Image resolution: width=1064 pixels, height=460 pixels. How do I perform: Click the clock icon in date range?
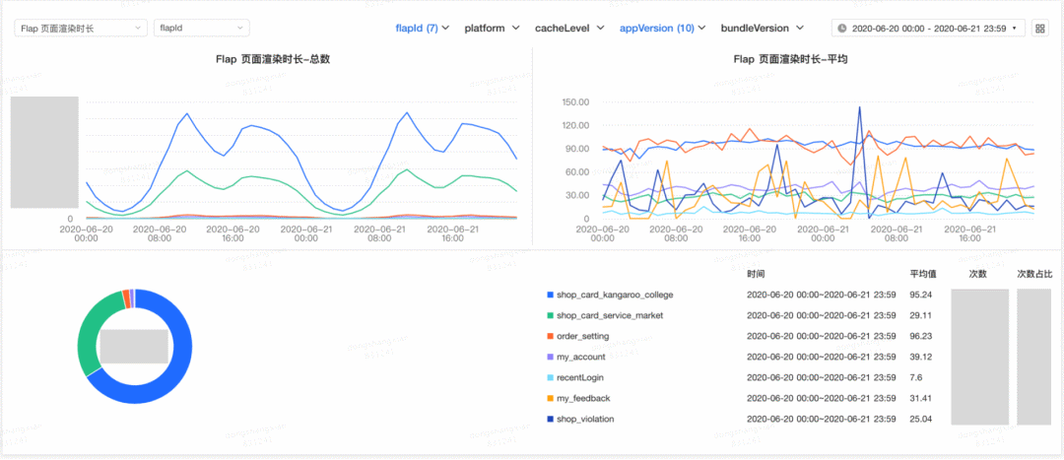842,29
